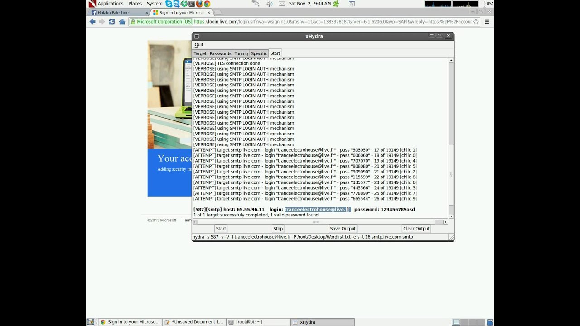The image size is (580, 326).
Task: Bookmark this page with the star icon
Action: tap(476, 22)
